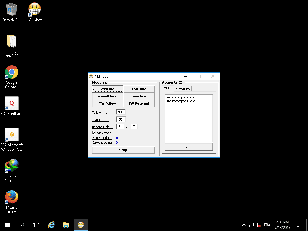
Task: Open taskbar search magnifier
Action: coord(22,225)
